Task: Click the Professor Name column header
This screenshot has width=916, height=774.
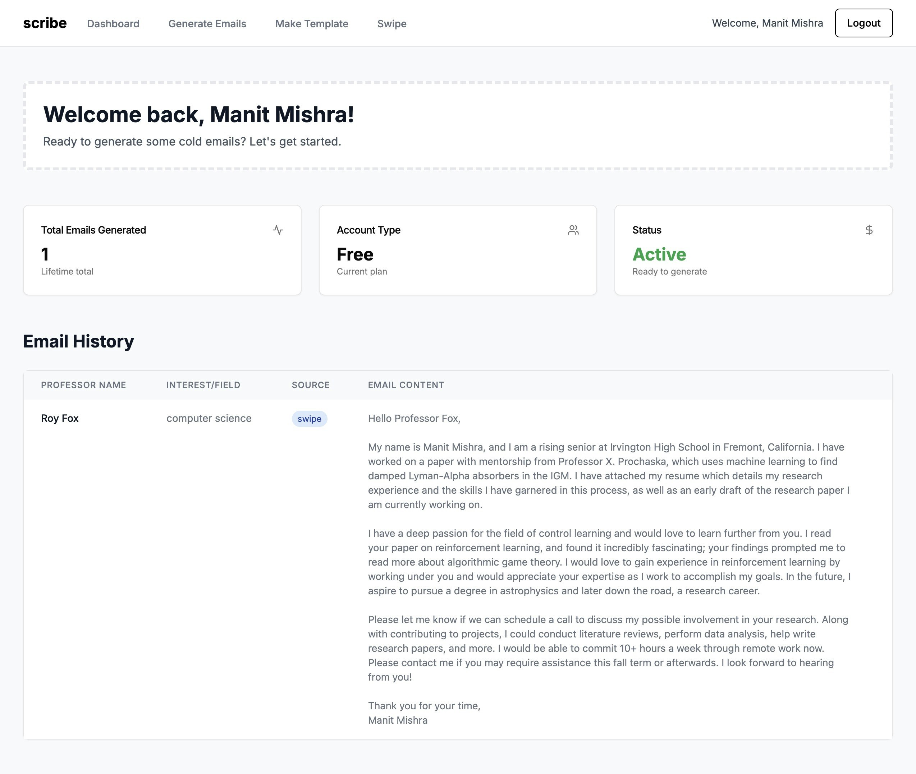Action: click(x=83, y=385)
